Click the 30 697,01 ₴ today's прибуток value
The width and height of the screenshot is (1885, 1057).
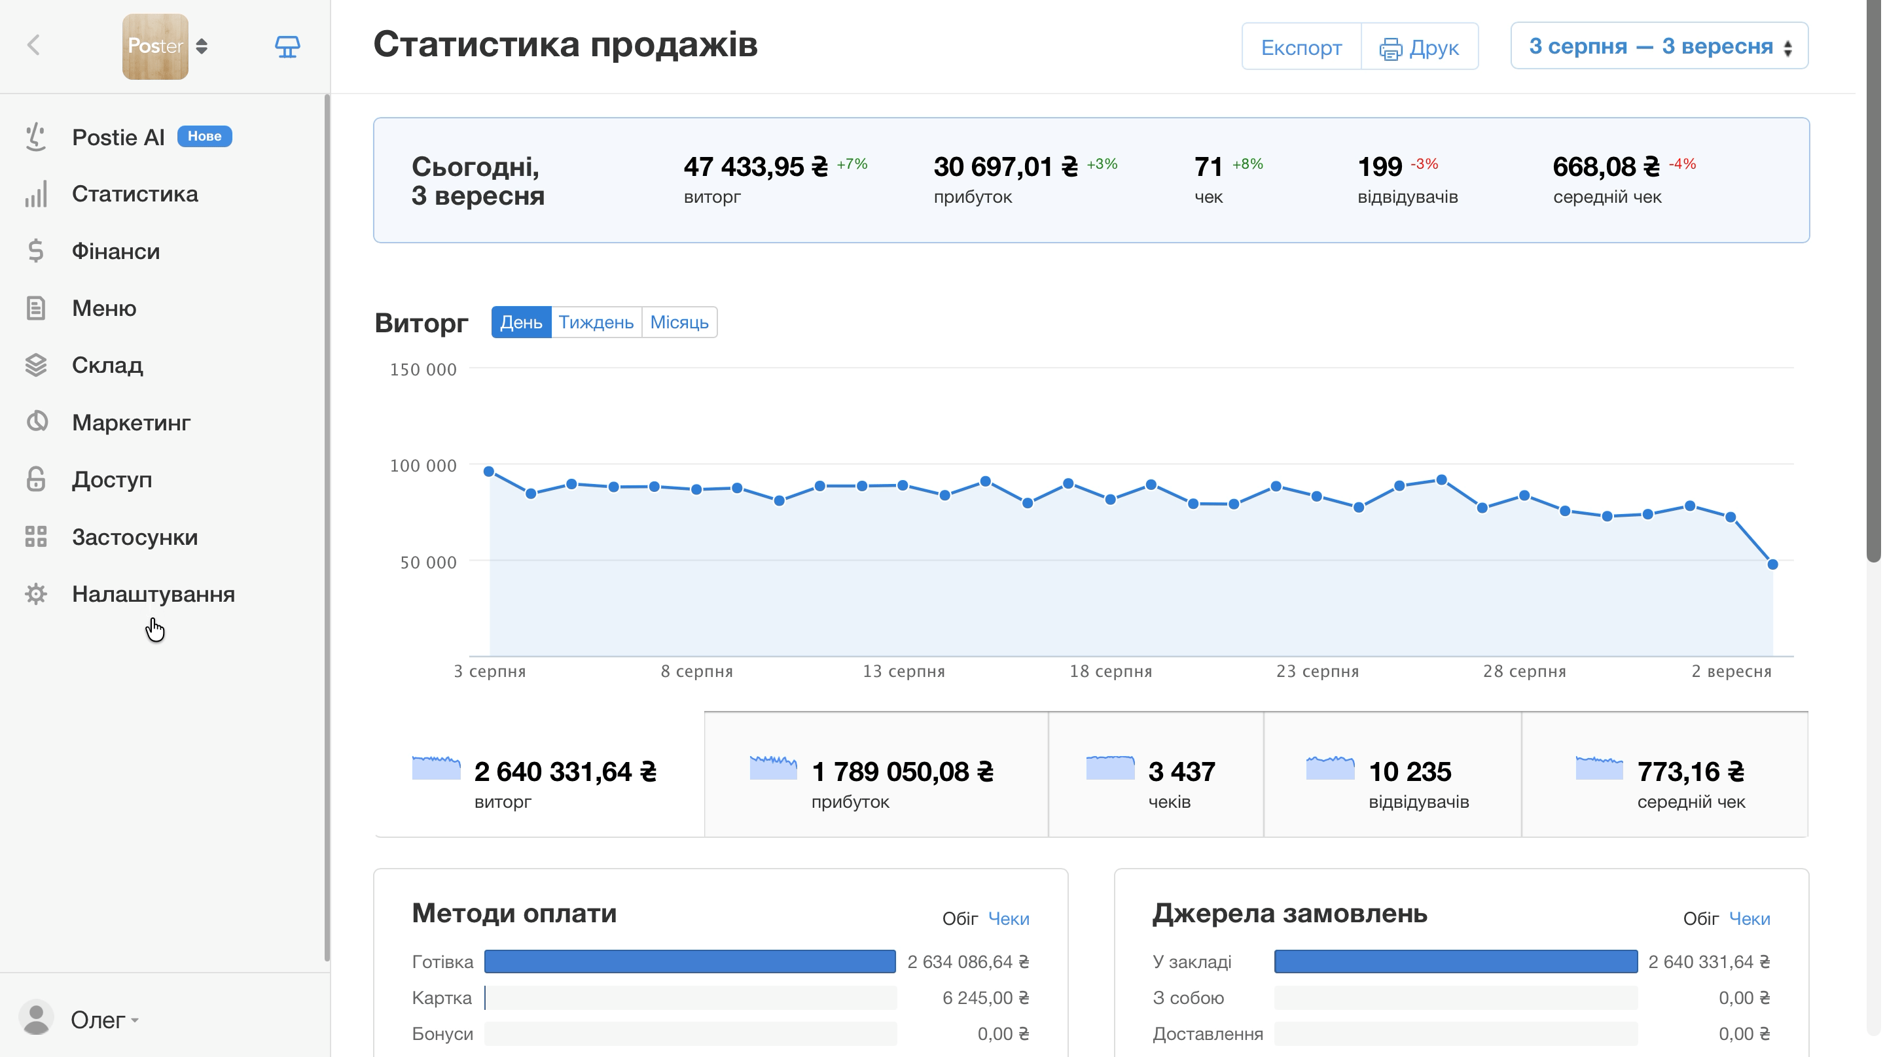point(1005,167)
